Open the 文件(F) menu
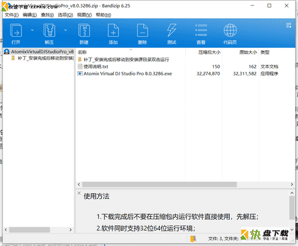This screenshot has height=246, width=298. 12,15
